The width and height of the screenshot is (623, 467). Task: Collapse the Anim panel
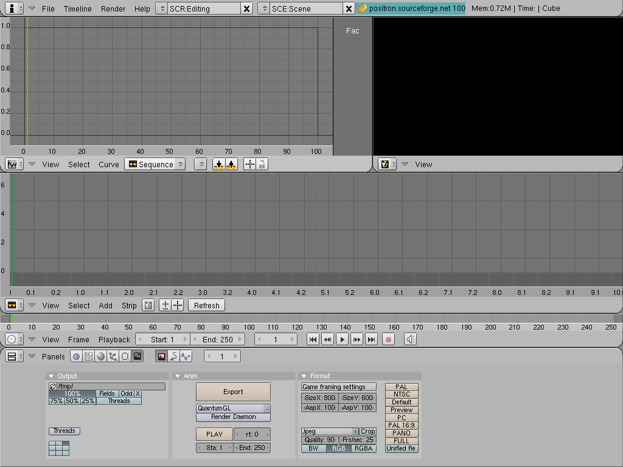click(177, 376)
